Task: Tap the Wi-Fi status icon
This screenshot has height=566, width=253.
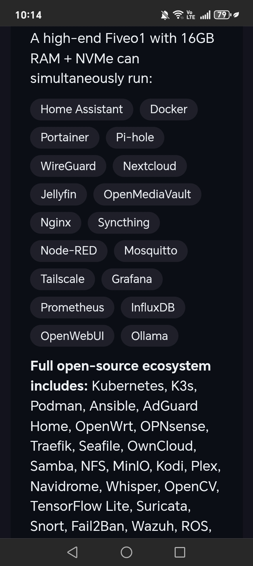Action: [179, 15]
